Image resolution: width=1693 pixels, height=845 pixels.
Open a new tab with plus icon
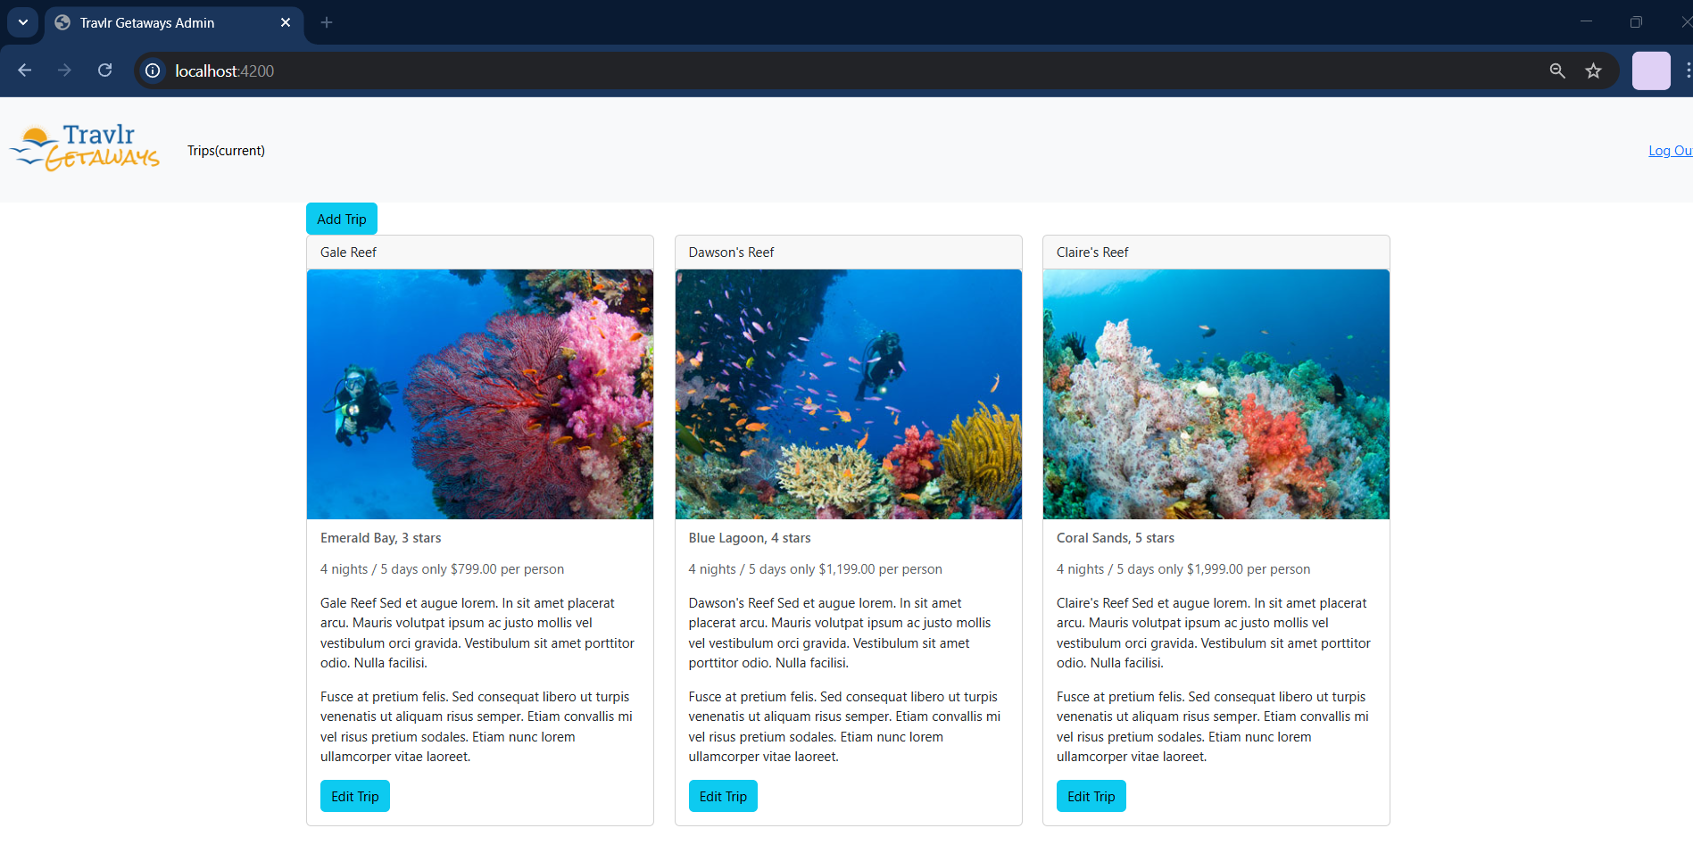click(327, 22)
